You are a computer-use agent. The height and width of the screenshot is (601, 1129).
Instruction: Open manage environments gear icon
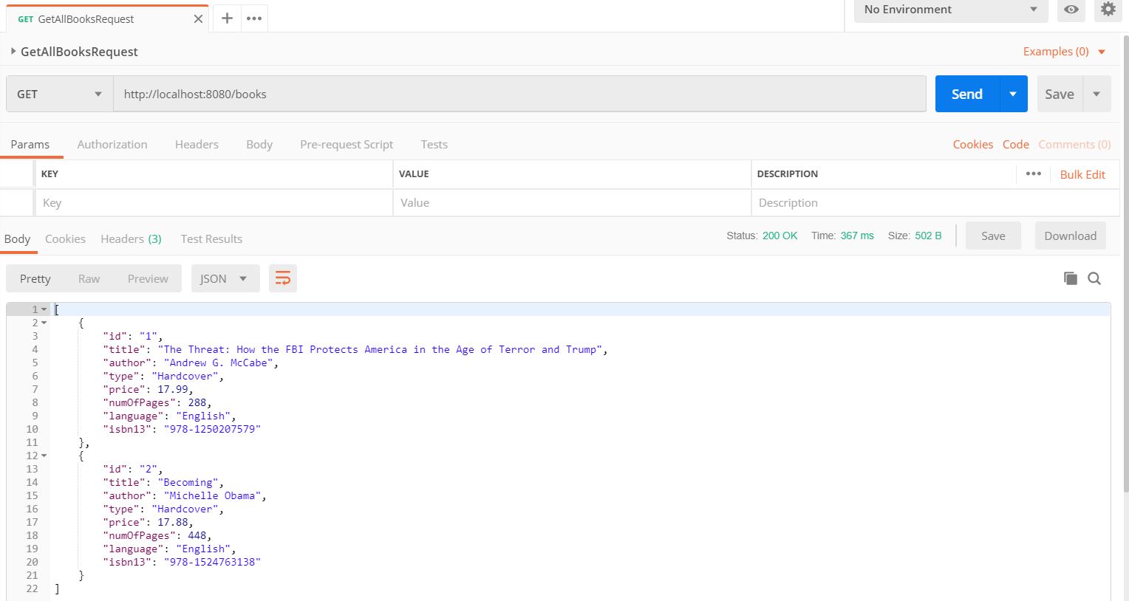click(1108, 10)
